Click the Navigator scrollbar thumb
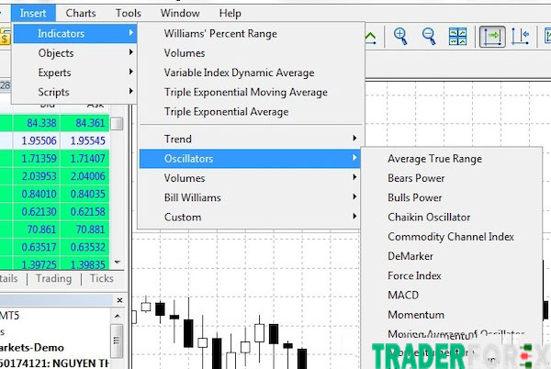551x369 pixels. (117, 341)
